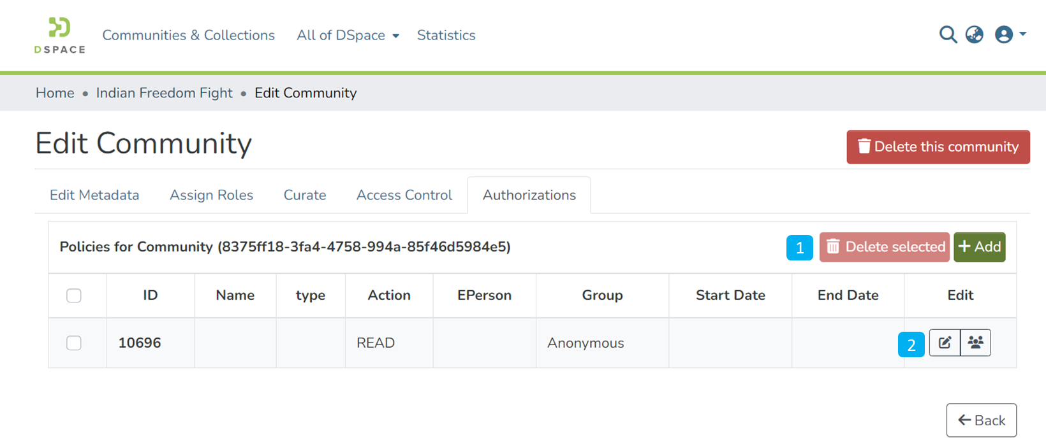Open the Assign Roles tab
Screen dimensions: 1046x447
[x=211, y=195]
